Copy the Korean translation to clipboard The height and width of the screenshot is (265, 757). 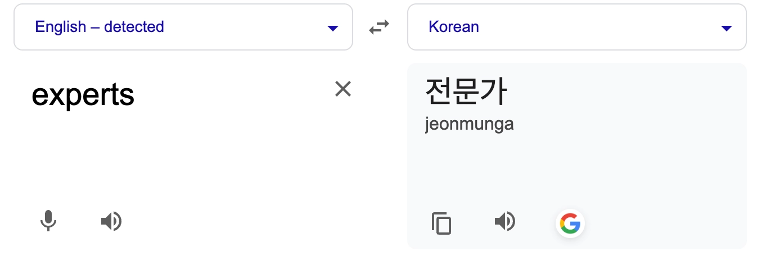pos(441,223)
